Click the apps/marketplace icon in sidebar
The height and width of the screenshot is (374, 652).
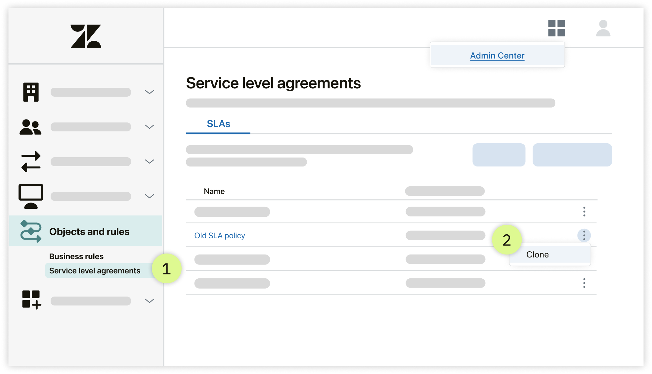click(x=30, y=300)
